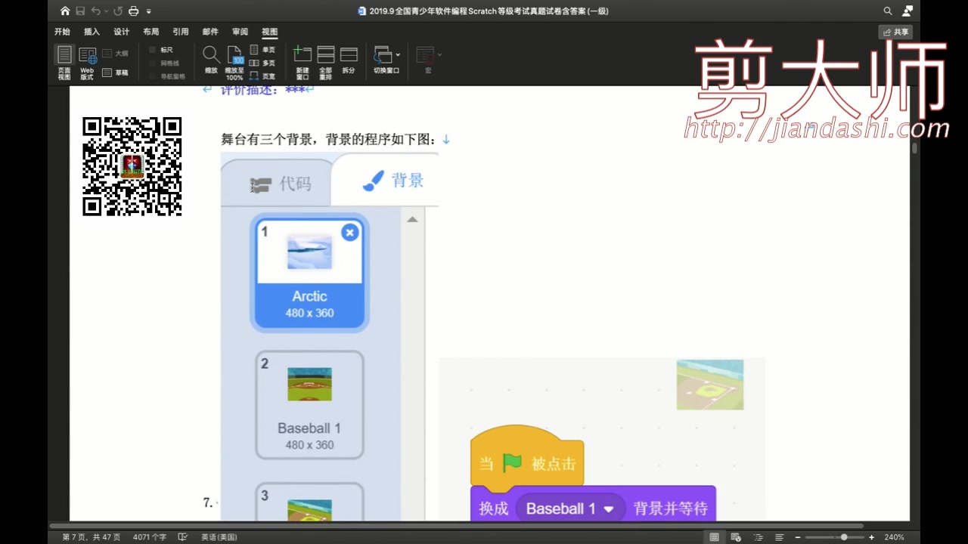968x544 pixels.
Task: Click the word count 4071 个字
Action: [x=150, y=537]
